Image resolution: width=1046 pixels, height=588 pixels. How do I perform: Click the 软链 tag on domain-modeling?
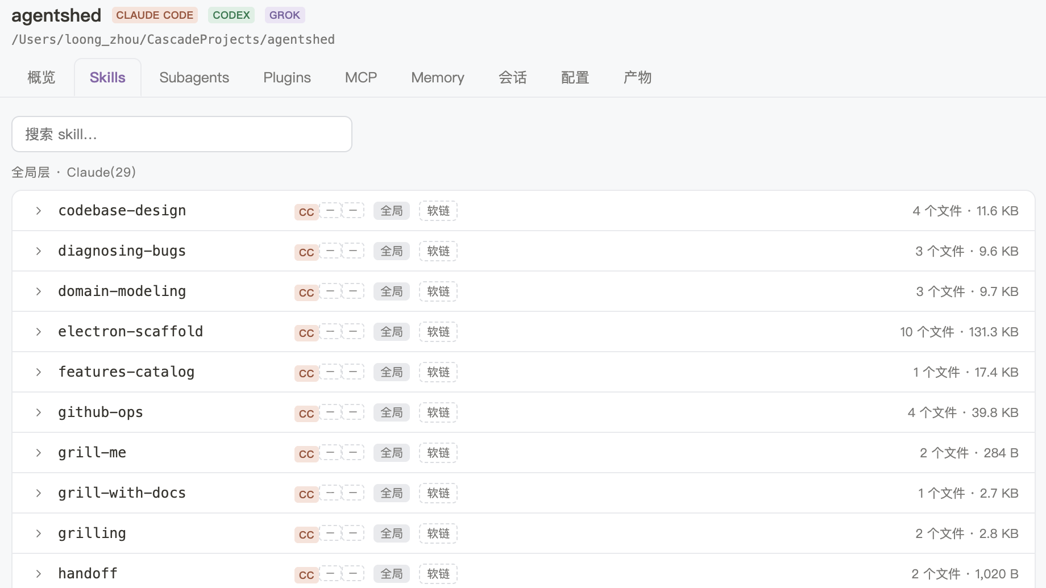[438, 291]
